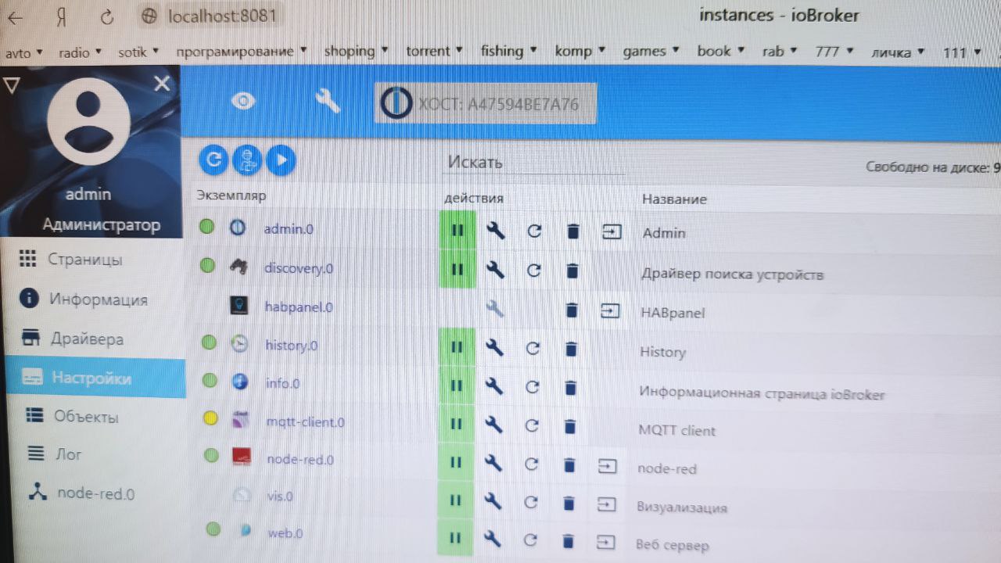The width and height of the screenshot is (1001, 563).
Task: Open the shoping bookmarks folder
Action: point(356,51)
